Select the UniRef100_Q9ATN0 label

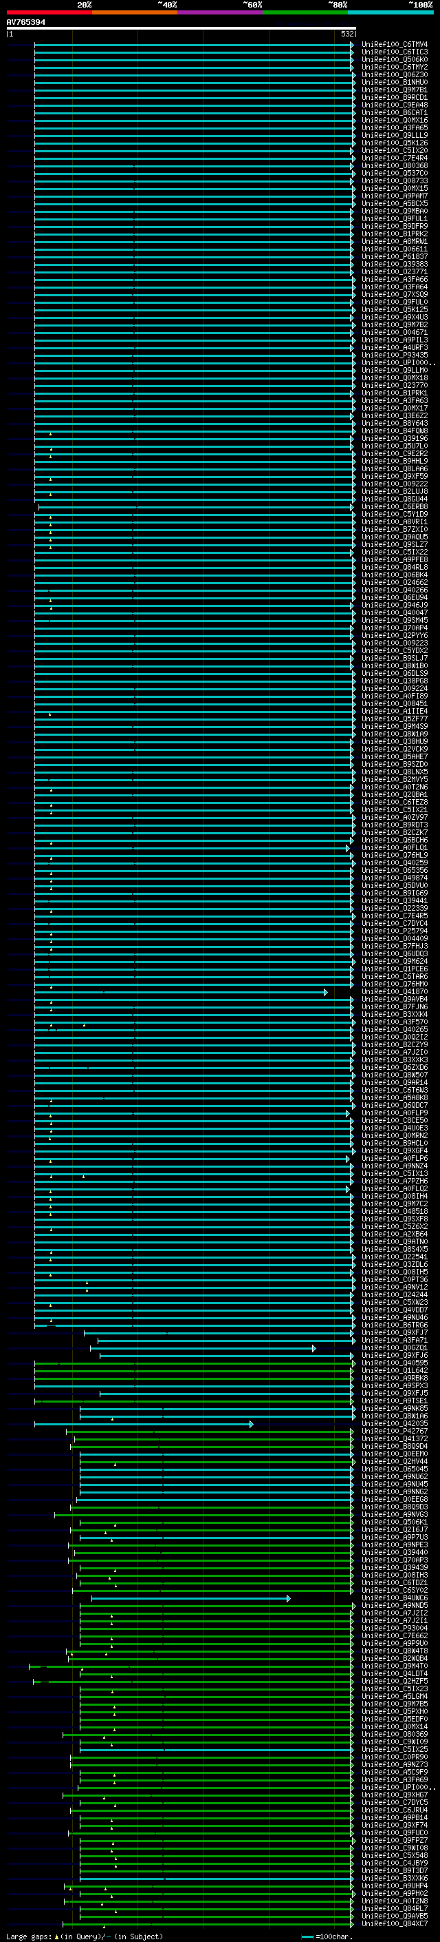(395, 1241)
